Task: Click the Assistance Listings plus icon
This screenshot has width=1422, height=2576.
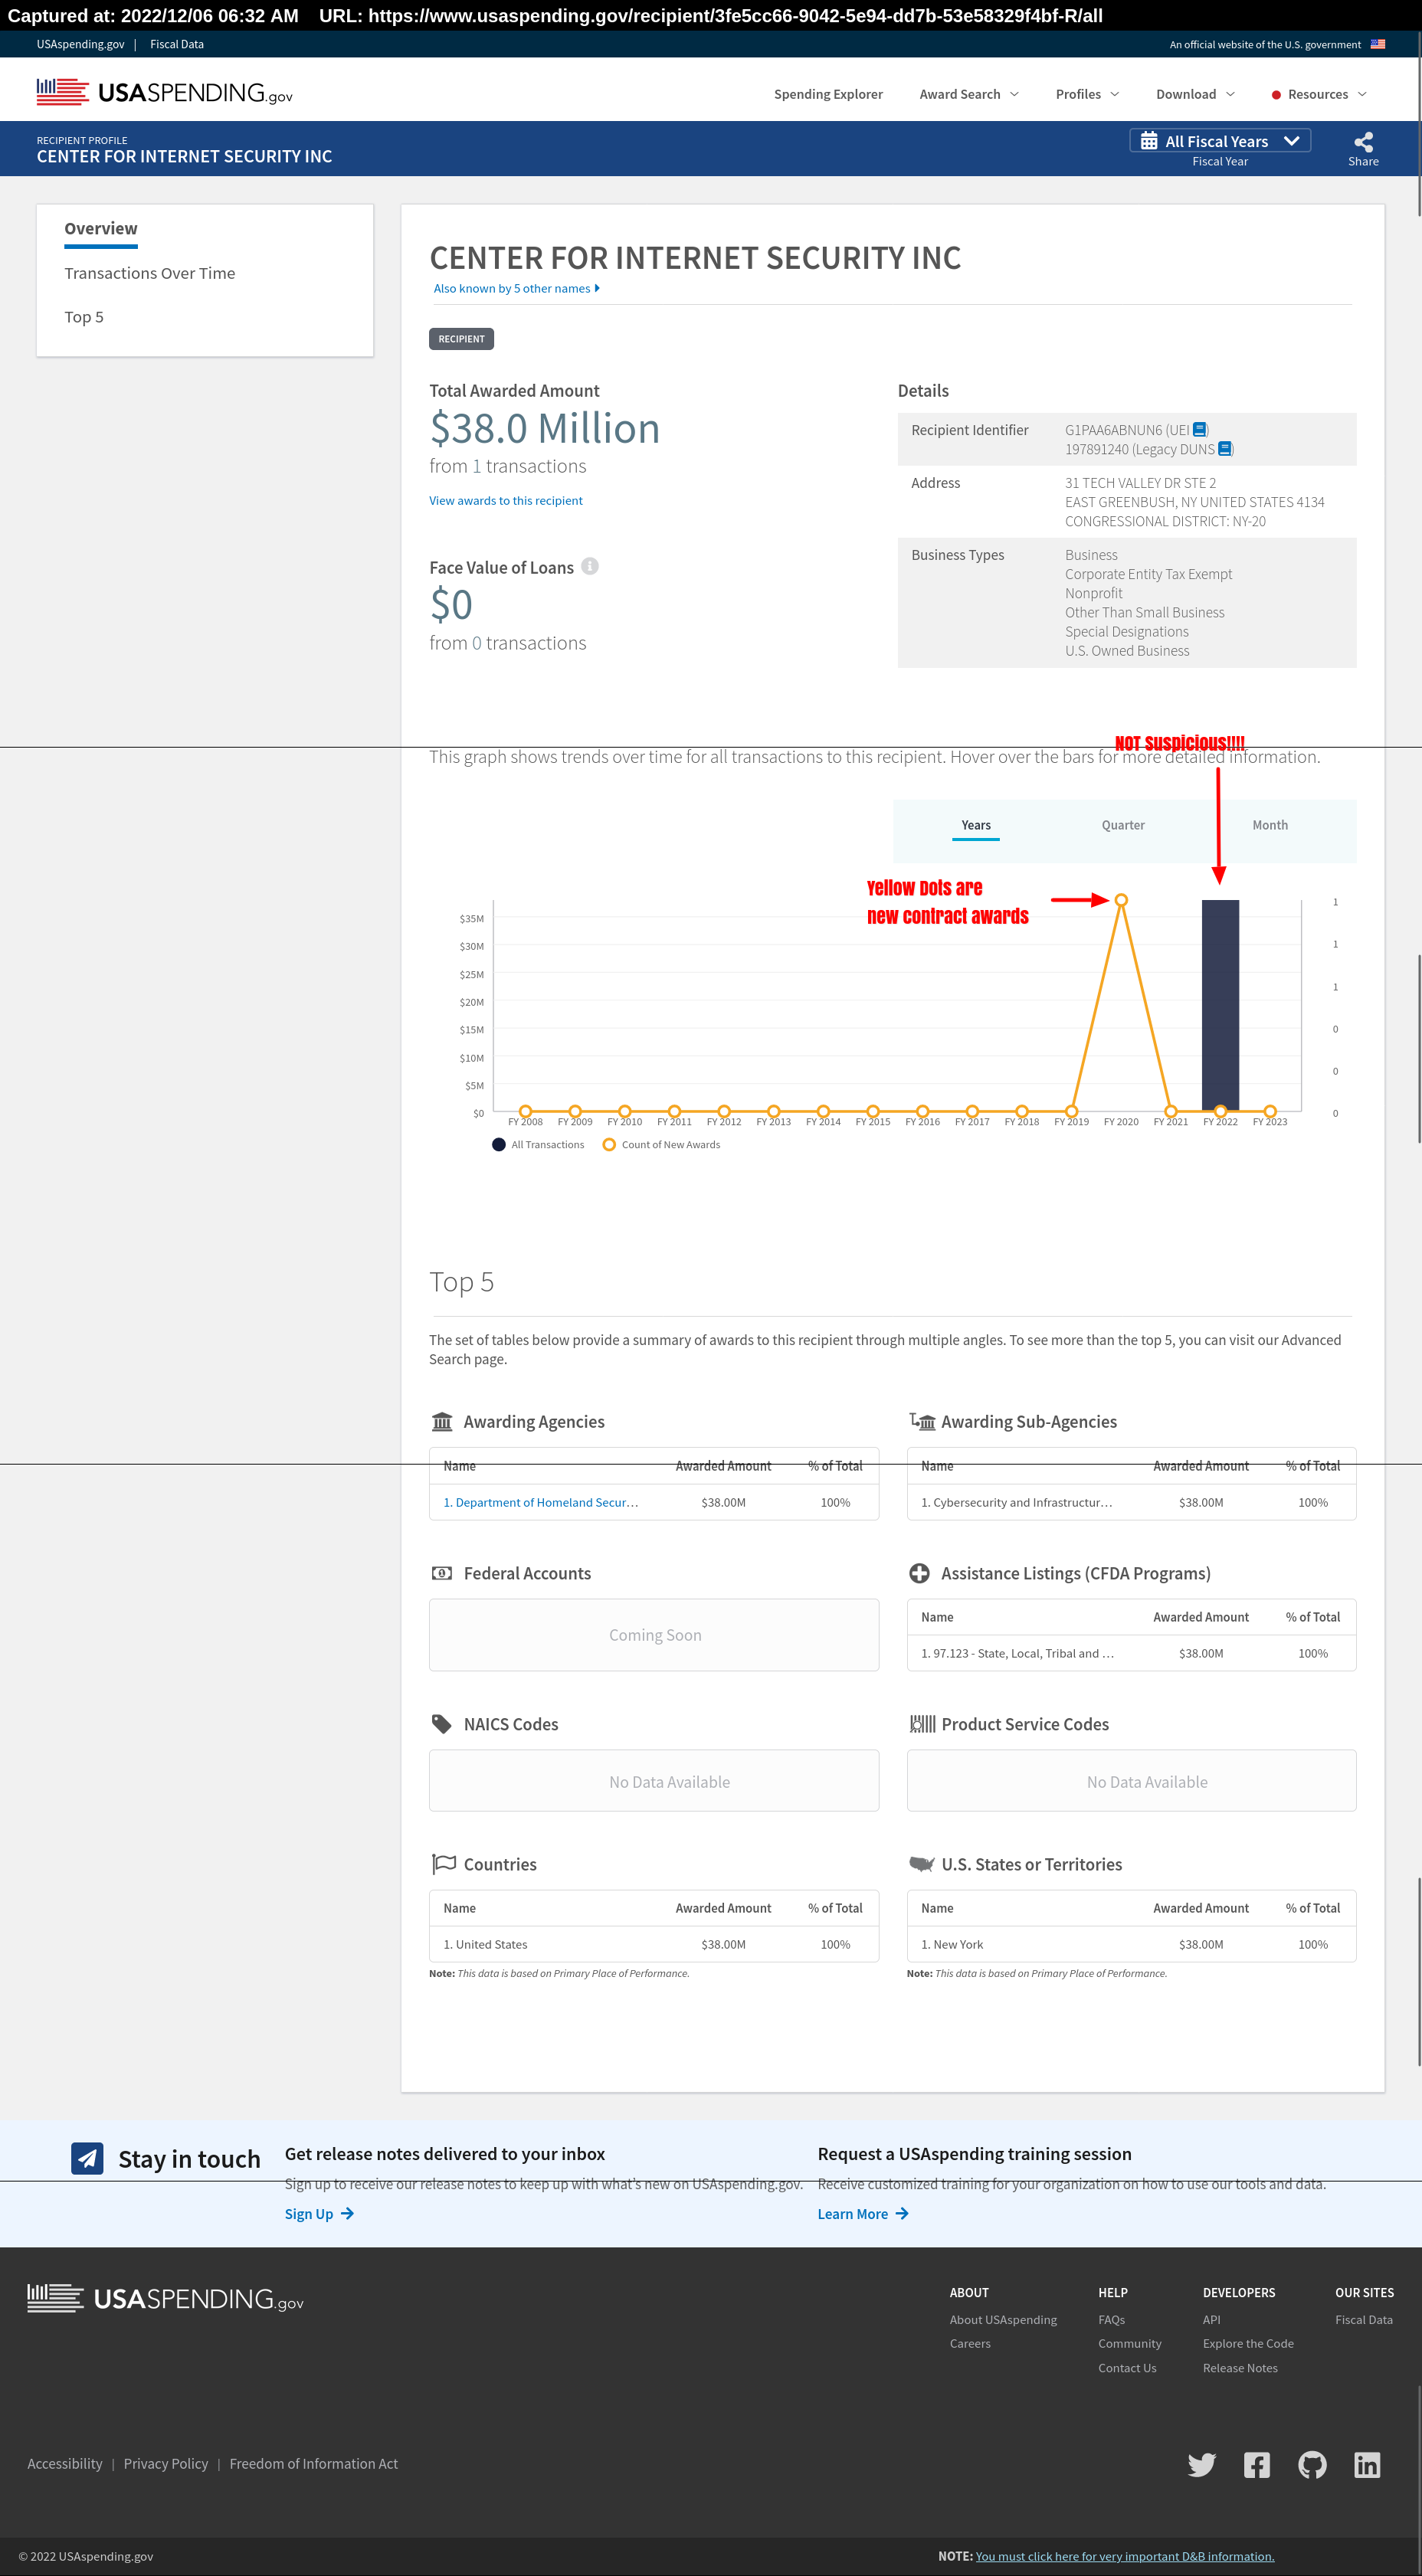Action: (919, 1573)
